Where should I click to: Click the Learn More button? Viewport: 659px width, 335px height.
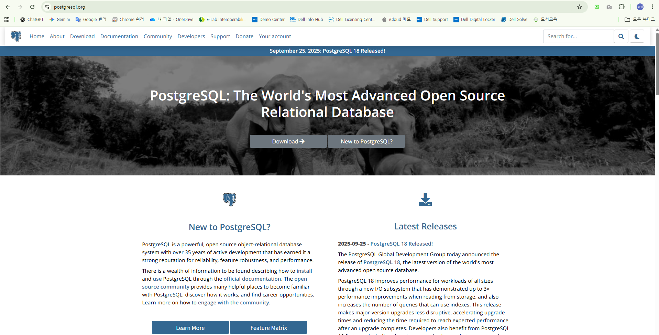coord(190,327)
